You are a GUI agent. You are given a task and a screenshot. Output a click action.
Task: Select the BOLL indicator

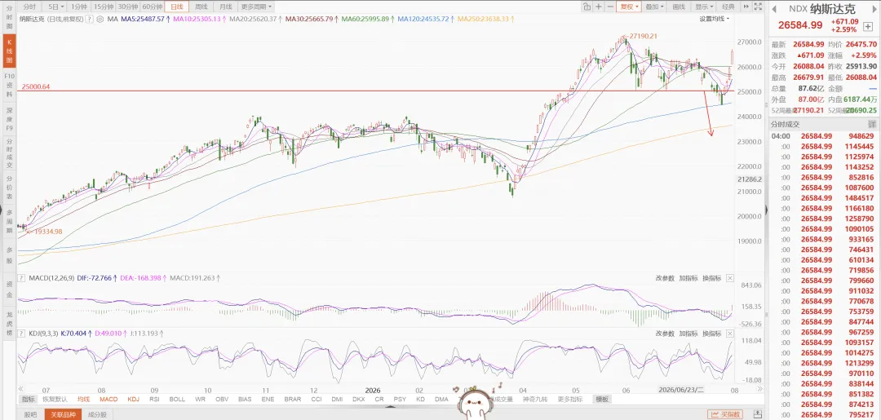coord(176,400)
